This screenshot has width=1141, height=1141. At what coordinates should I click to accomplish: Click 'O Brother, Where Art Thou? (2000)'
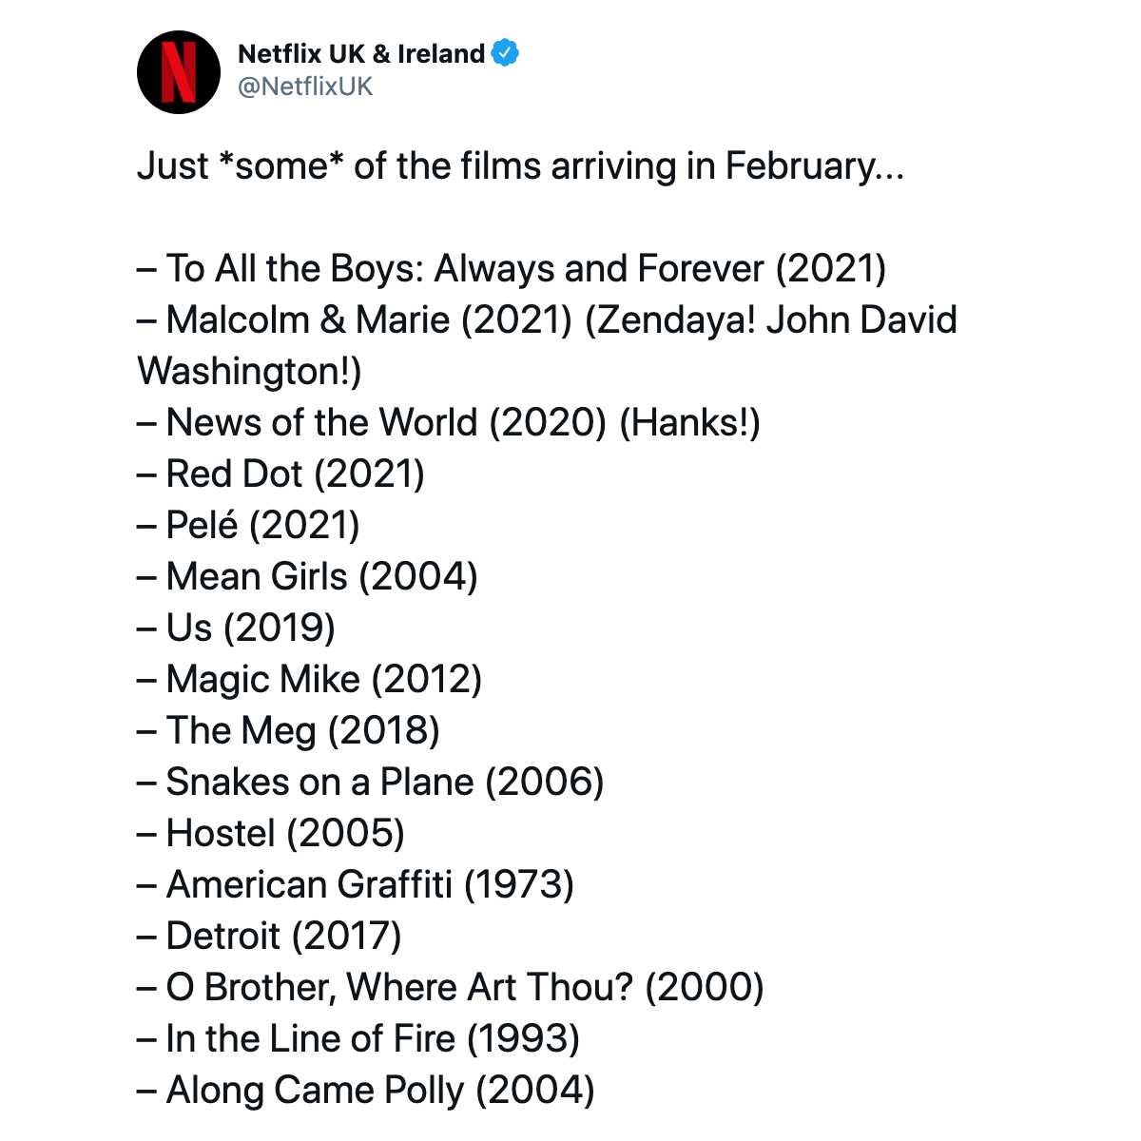pos(451,988)
